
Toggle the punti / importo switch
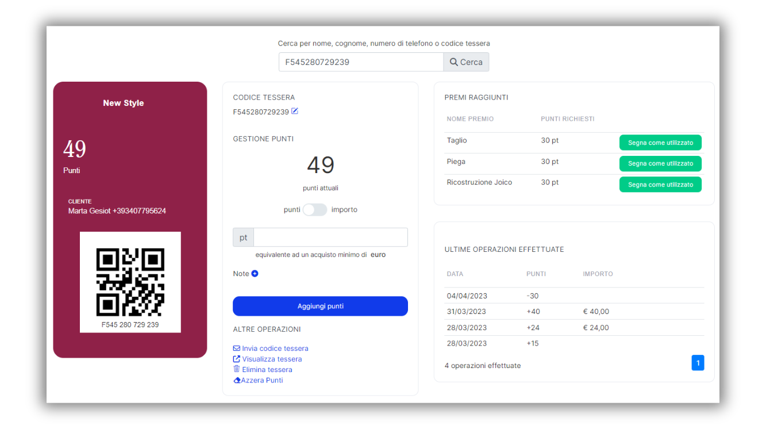point(315,210)
